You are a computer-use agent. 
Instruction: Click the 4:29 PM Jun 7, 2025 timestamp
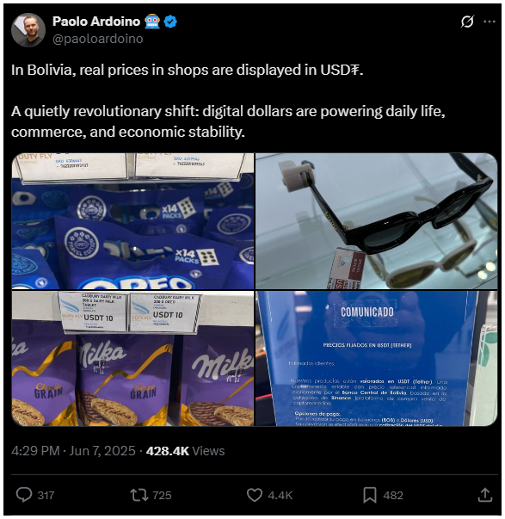point(73,451)
